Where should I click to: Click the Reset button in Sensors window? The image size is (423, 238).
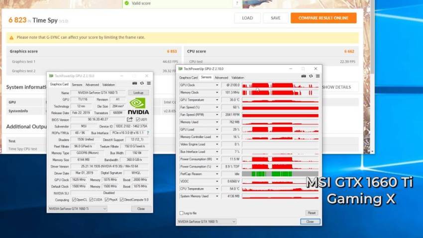point(312,213)
